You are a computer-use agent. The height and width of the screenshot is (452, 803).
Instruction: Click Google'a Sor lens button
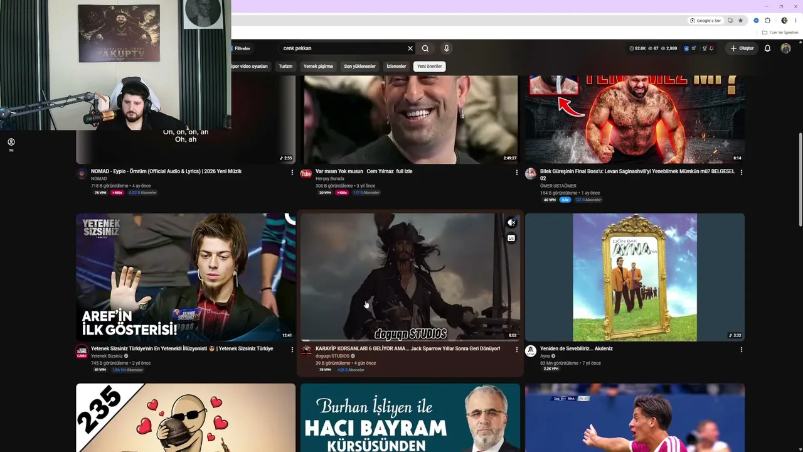705,21
